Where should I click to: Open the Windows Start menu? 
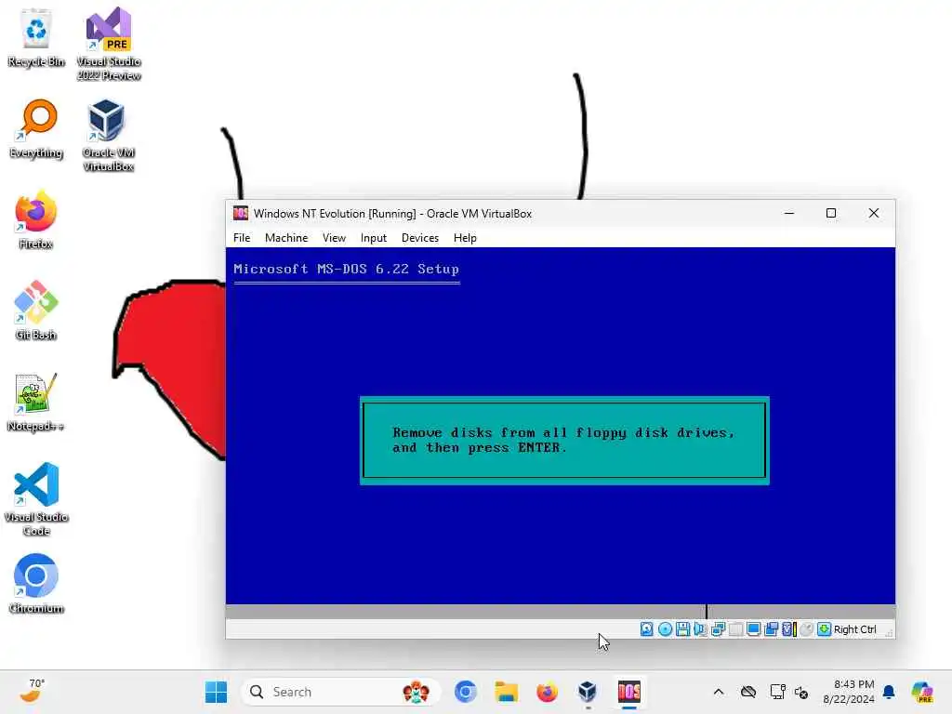click(216, 692)
